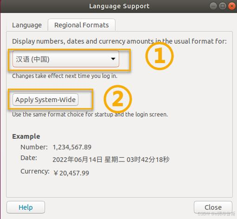Click the bold Example heading
237x219 pixels.
tap(26, 136)
